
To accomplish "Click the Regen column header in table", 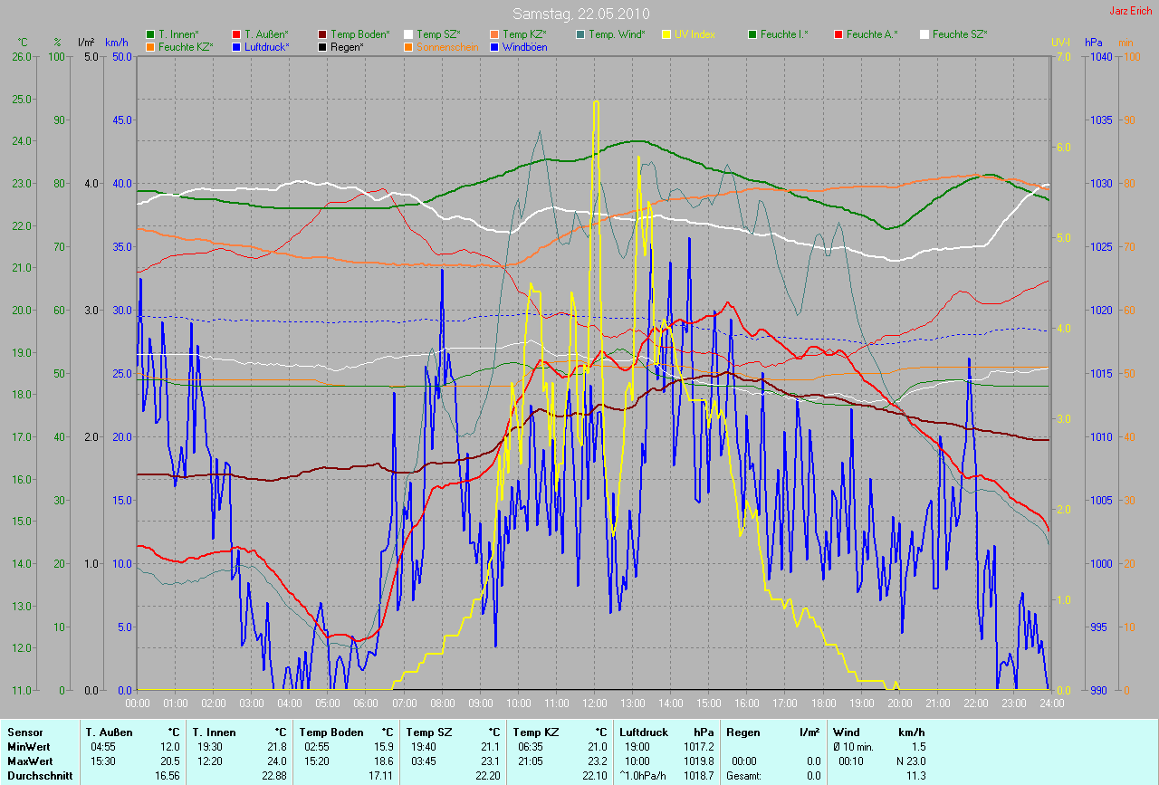I will coord(742,732).
